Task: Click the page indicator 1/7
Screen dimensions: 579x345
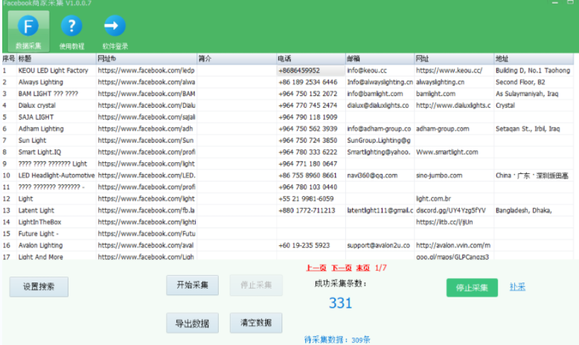Action: 381,268
